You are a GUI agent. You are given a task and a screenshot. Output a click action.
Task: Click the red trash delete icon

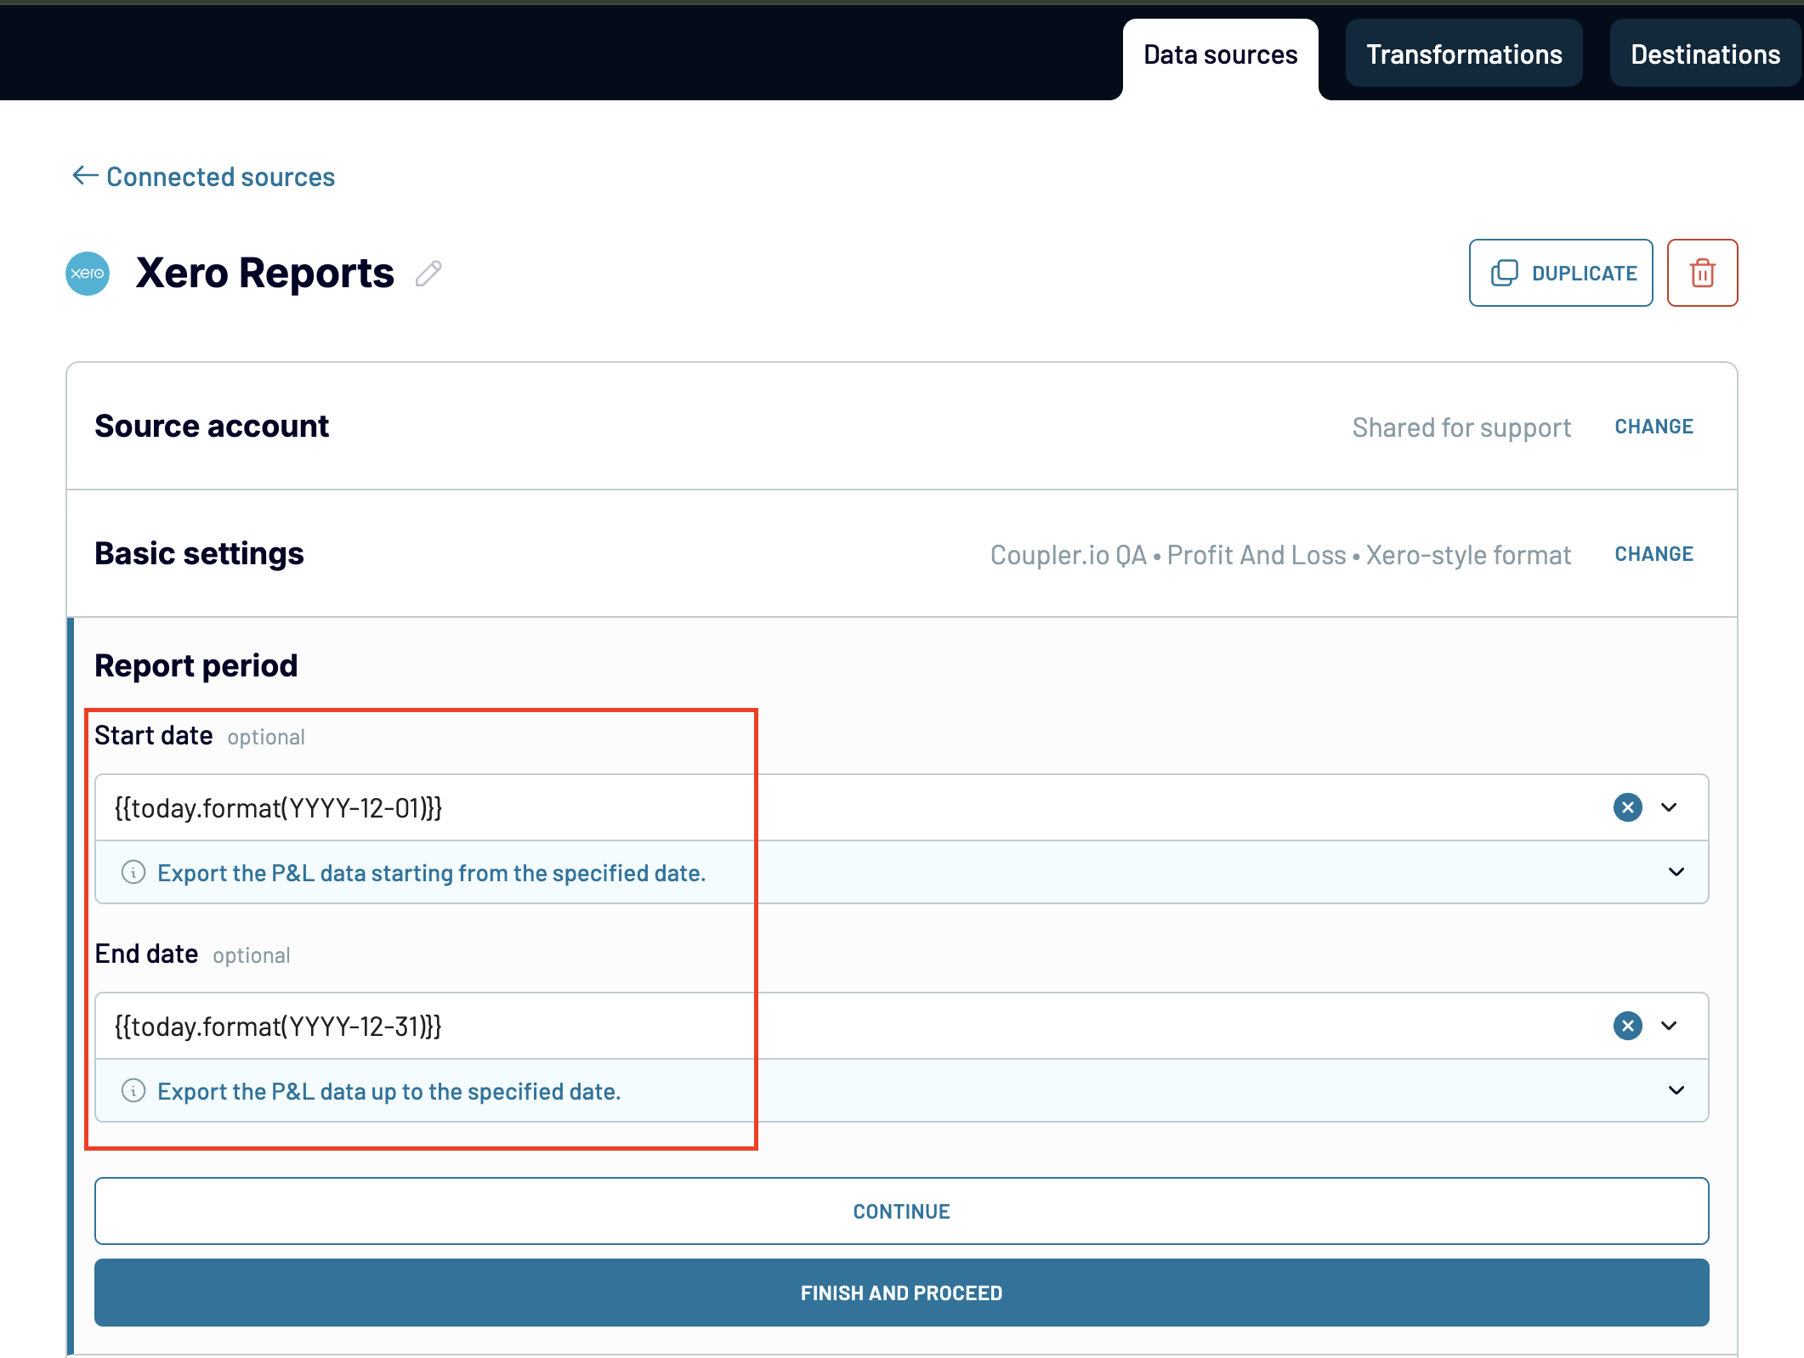coord(1702,273)
